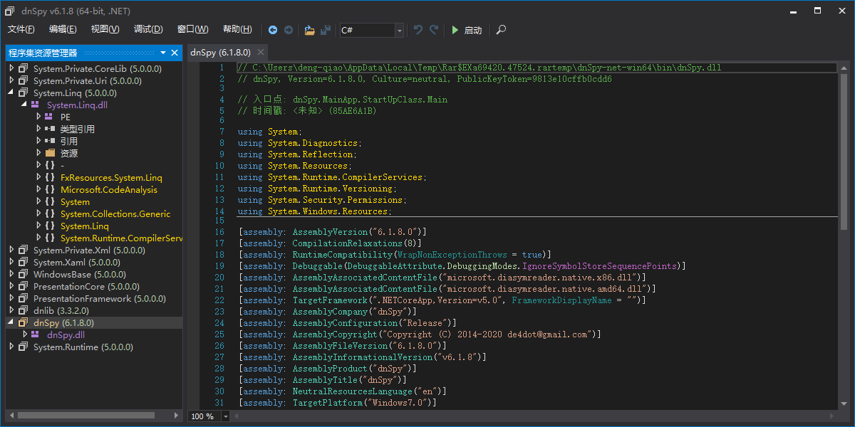Click the navigate forward arrow icon

point(289,30)
